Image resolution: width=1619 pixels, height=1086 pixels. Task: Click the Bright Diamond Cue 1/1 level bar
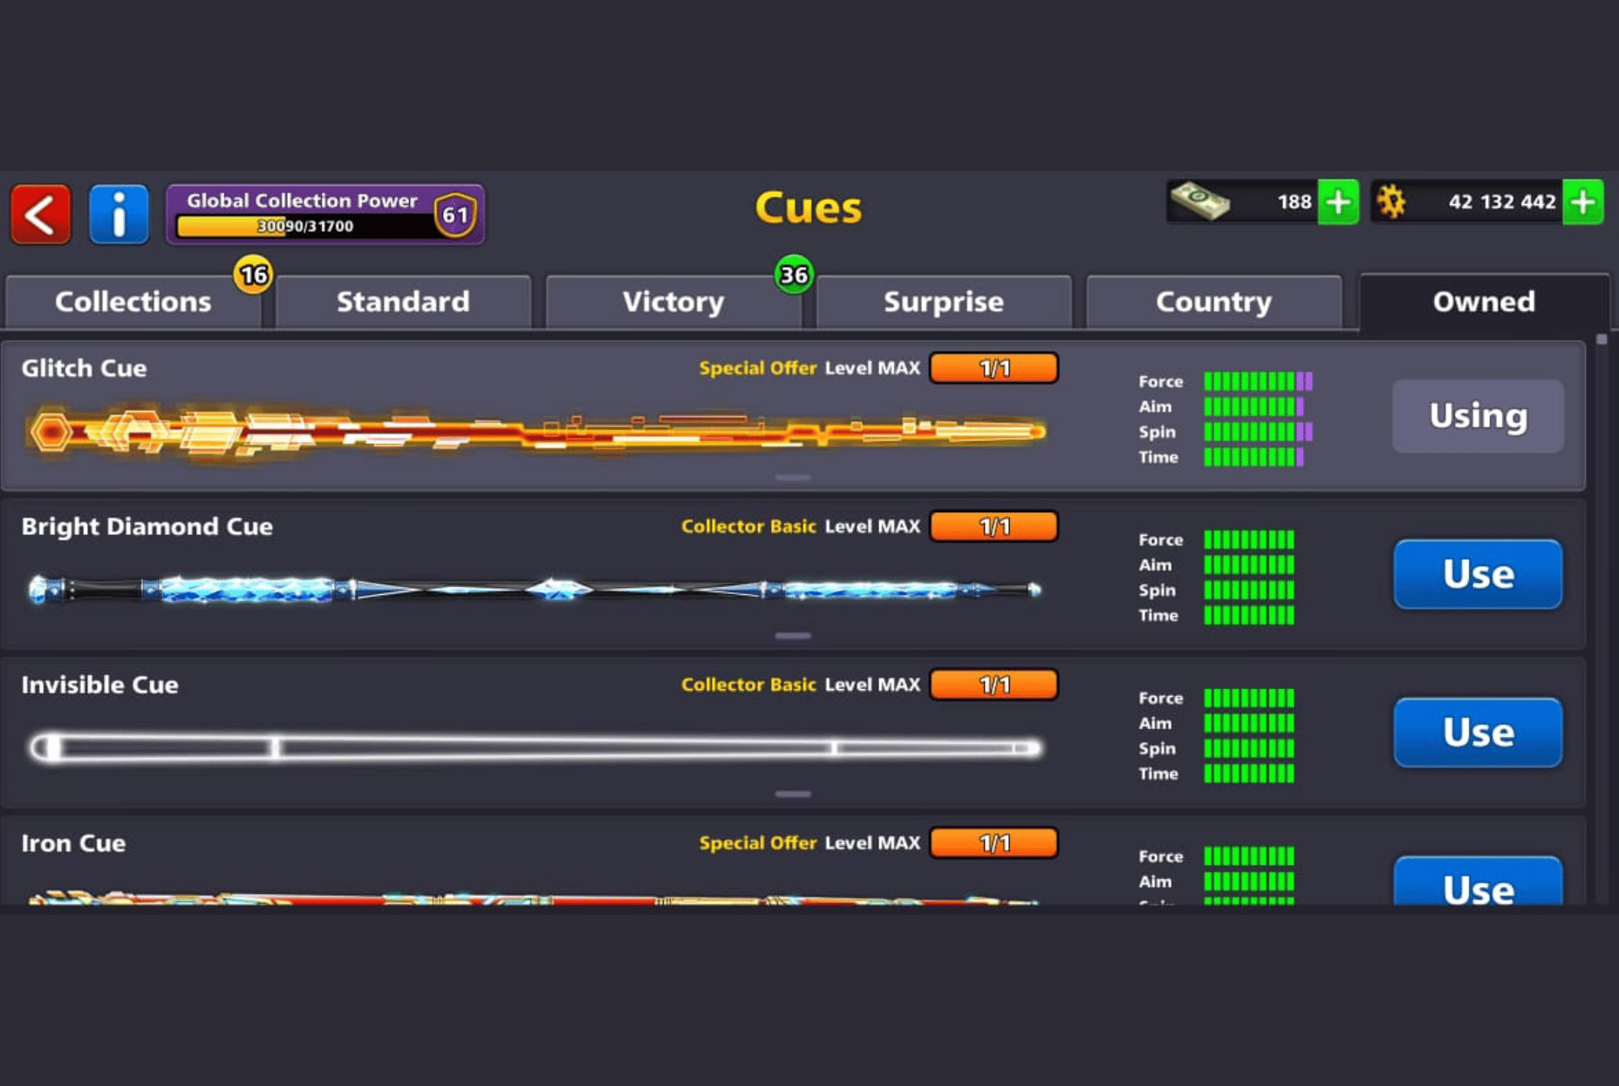[x=994, y=527]
